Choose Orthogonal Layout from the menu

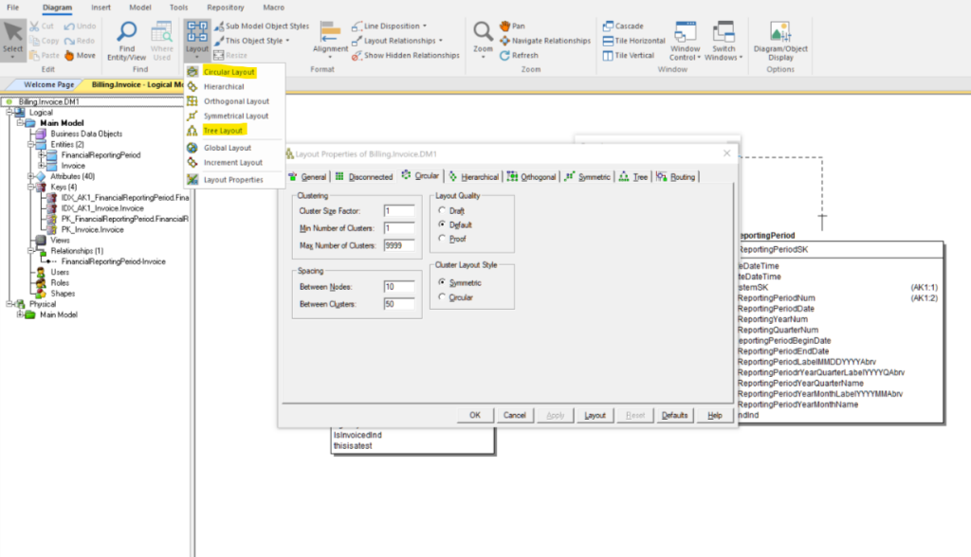click(x=236, y=100)
